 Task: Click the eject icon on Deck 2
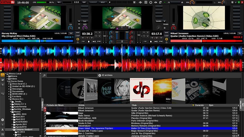click(x=166, y=42)
